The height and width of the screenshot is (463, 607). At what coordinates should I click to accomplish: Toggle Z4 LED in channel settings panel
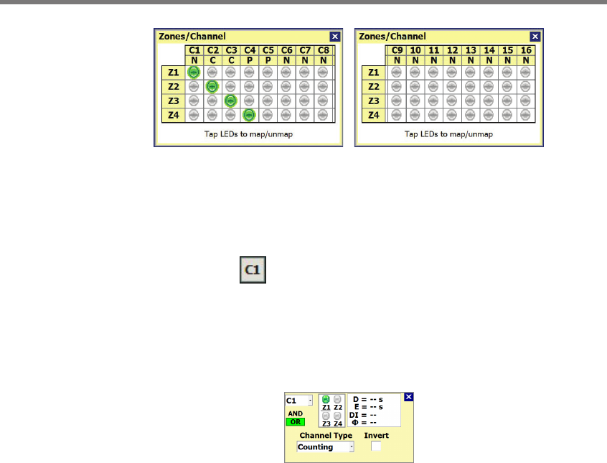337,416
